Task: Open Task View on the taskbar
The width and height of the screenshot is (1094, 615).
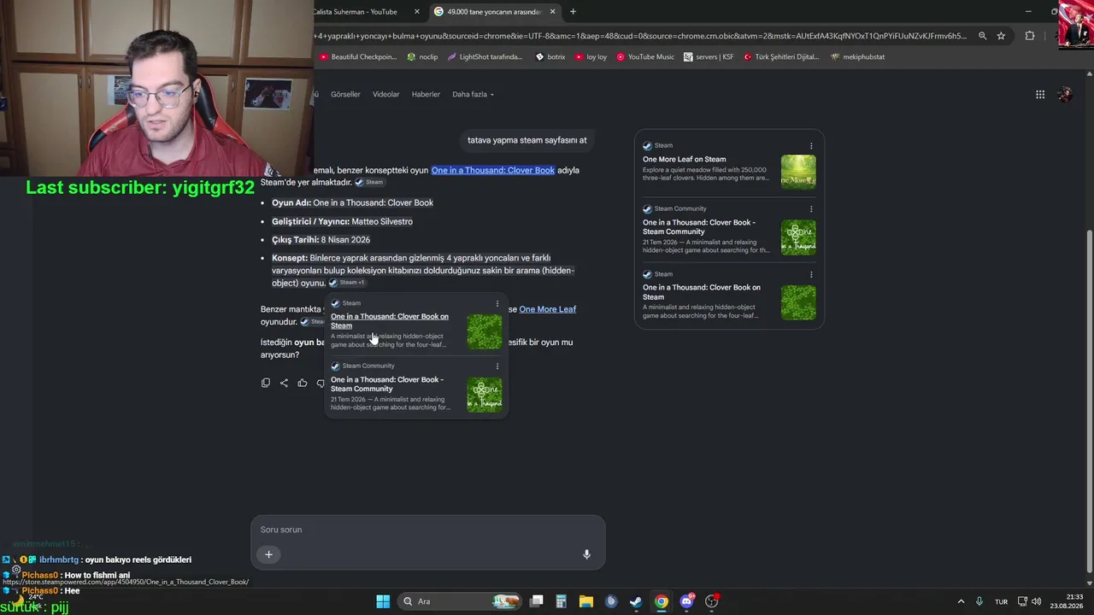Action: [536, 601]
